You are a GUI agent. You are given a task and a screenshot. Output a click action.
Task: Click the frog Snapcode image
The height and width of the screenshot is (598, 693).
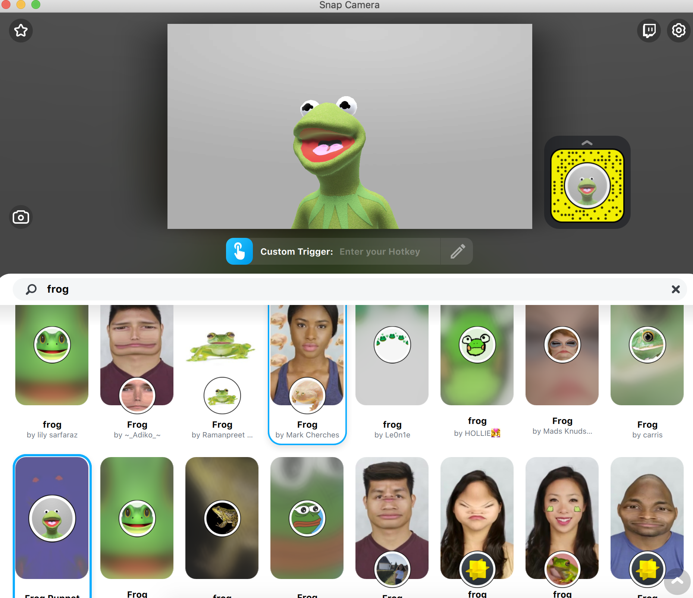point(587,186)
